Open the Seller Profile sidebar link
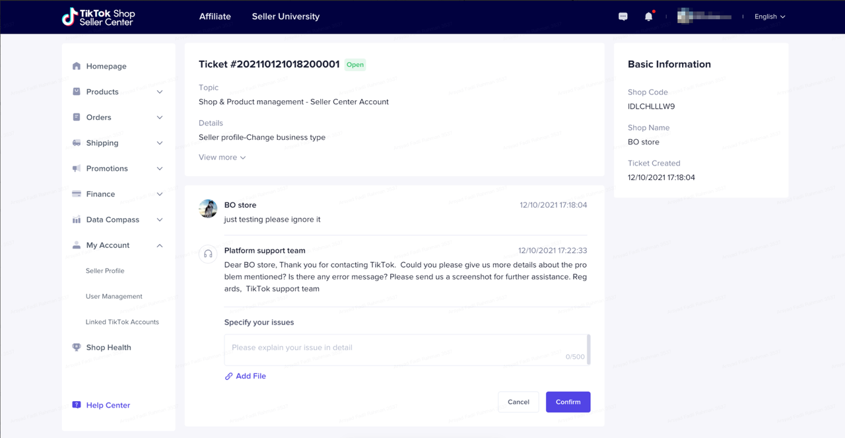The height and width of the screenshot is (438, 845). pyautogui.click(x=105, y=271)
